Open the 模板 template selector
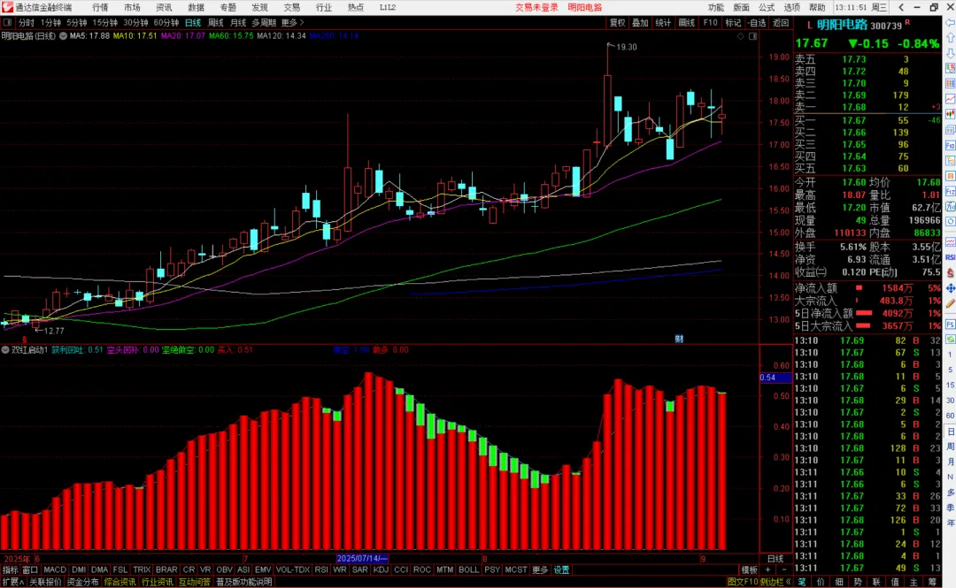 tap(749, 569)
